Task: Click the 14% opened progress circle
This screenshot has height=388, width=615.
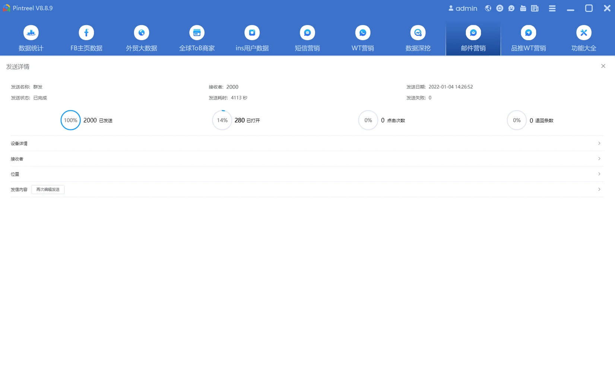Action: [x=222, y=120]
